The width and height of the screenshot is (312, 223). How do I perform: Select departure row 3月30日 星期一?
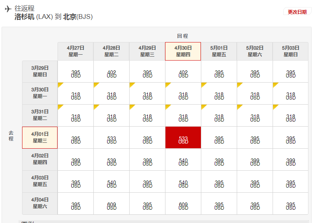point(40,93)
